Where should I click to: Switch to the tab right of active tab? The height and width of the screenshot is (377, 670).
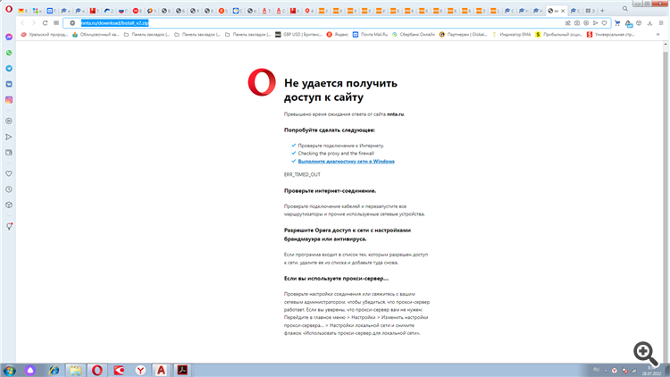(x=575, y=11)
